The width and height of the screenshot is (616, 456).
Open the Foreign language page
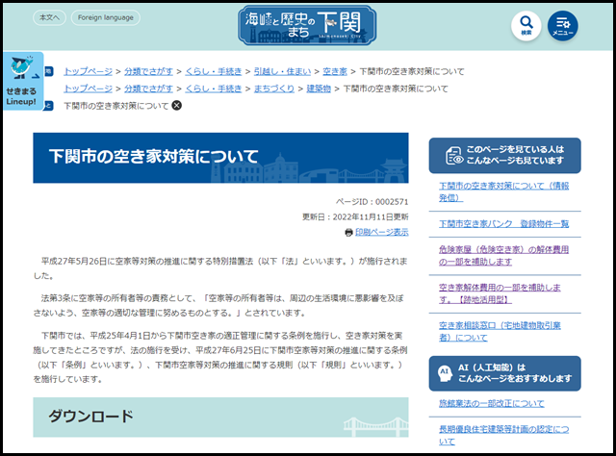tap(106, 17)
